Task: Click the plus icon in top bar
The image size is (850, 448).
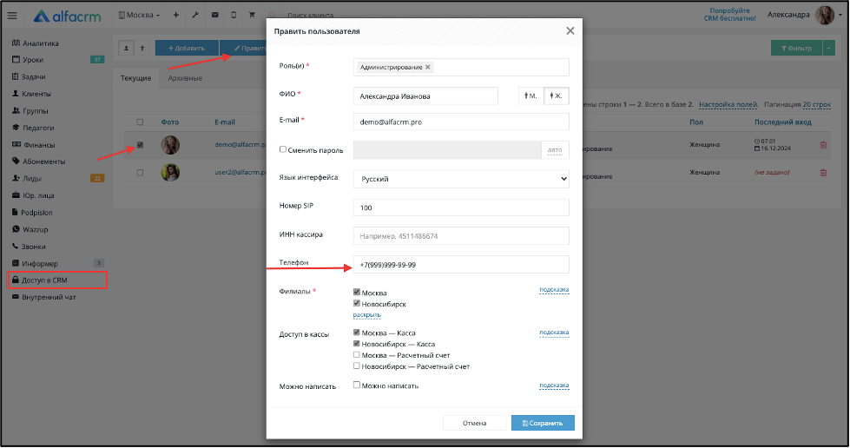Action: click(175, 15)
